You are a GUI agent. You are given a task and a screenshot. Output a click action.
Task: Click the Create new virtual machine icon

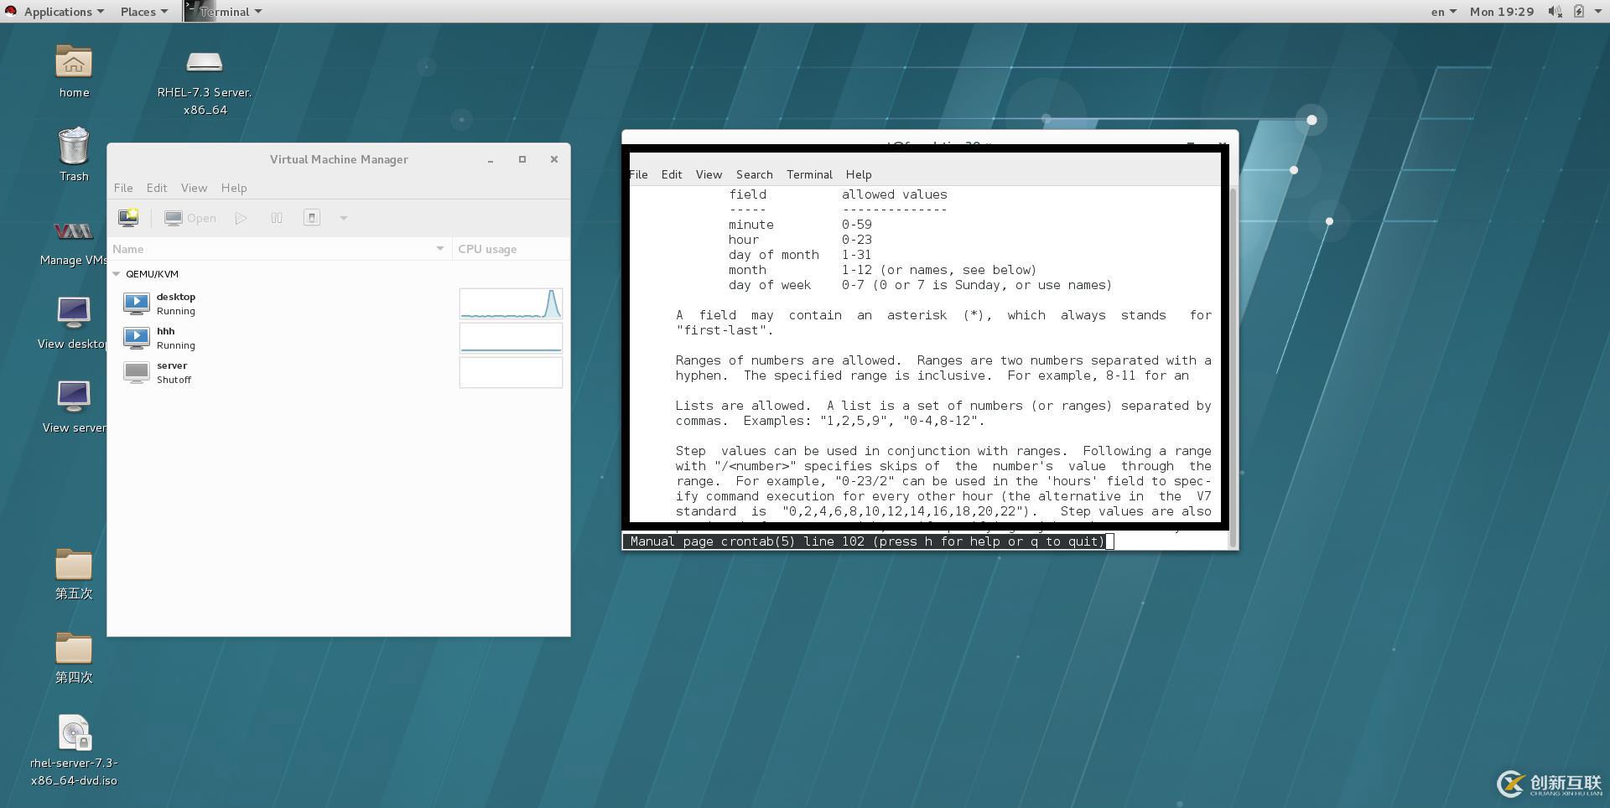(x=128, y=218)
